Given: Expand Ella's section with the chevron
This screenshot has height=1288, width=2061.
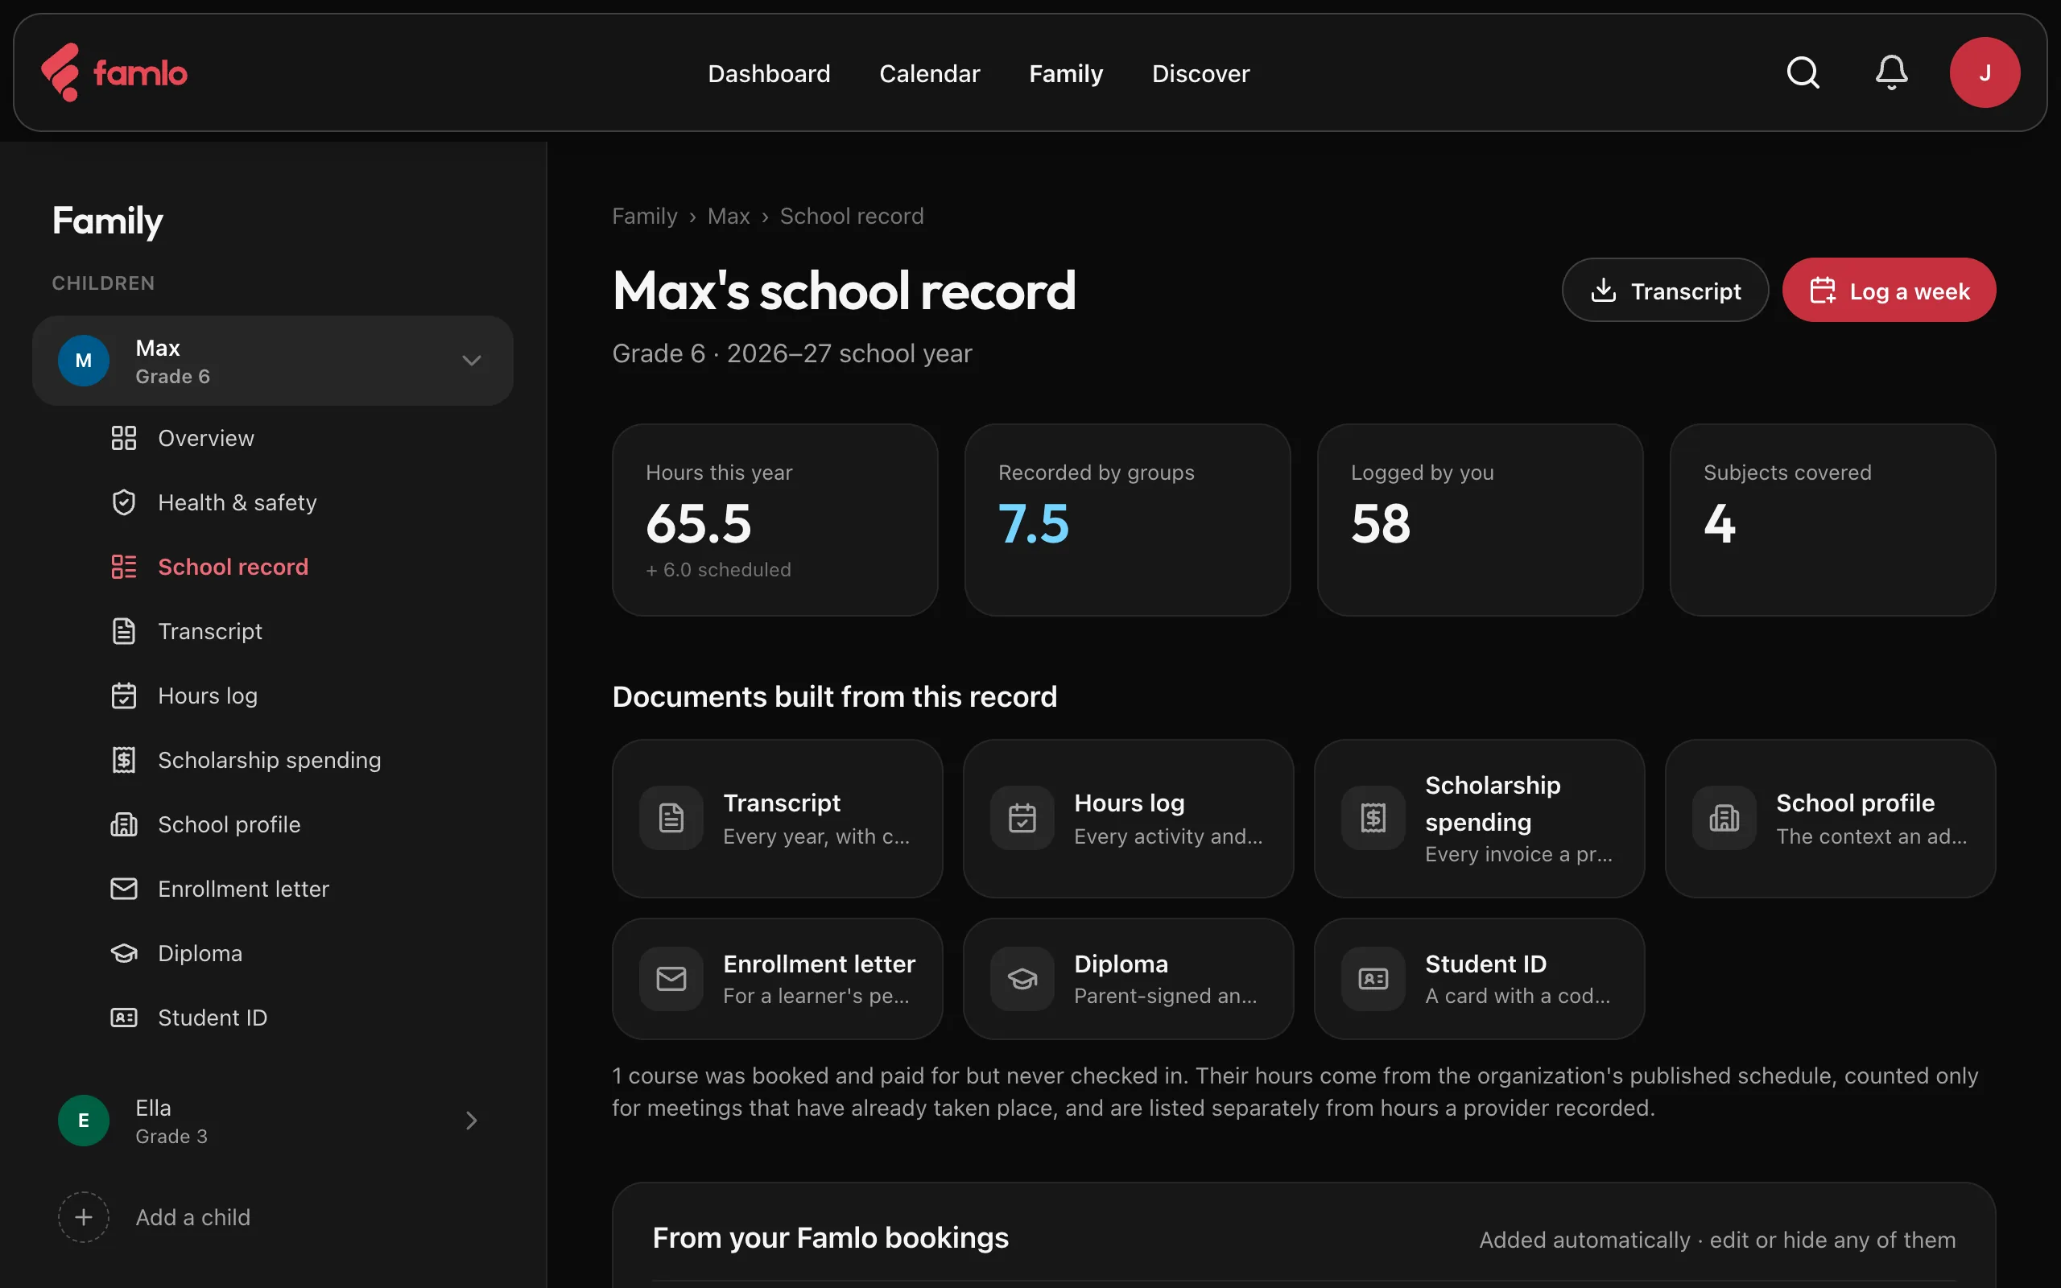Looking at the screenshot, I should click(471, 1121).
